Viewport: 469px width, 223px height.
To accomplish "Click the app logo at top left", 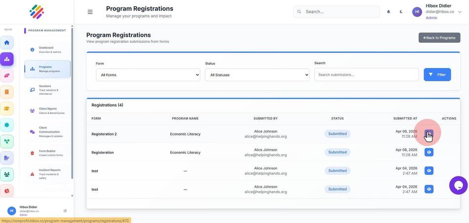I will tap(37, 12).
